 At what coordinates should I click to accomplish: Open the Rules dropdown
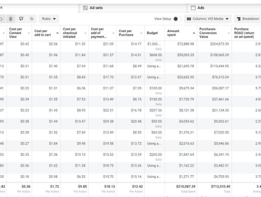pyautogui.click(x=49, y=19)
